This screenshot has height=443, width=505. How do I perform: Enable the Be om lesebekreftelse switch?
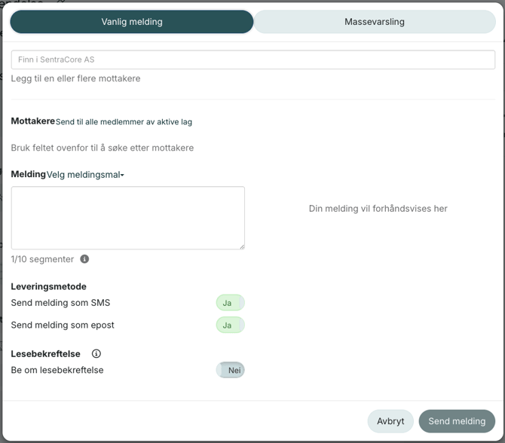click(x=230, y=371)
